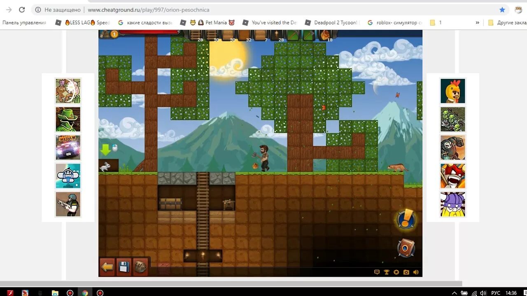The image size is (527, 296).
Task: Open the bear reading game thumbnail
Action: [68, 91]
